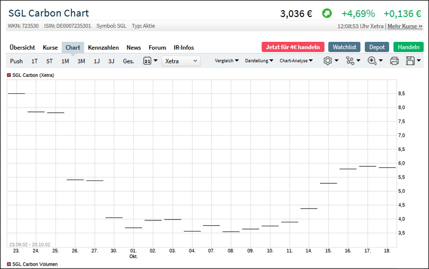Image resolution: width=429 pixels, height=269 pixels.
Task: Open the Xetra exchange dropdown
Action: [x=181, y=61]
